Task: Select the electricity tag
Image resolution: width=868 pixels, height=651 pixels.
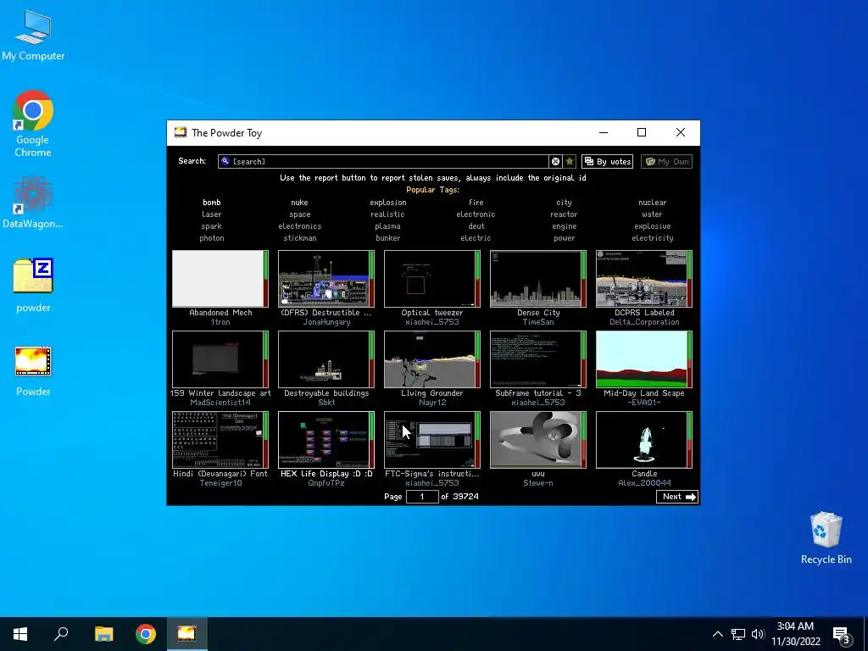Action: (x=652, y=238)
